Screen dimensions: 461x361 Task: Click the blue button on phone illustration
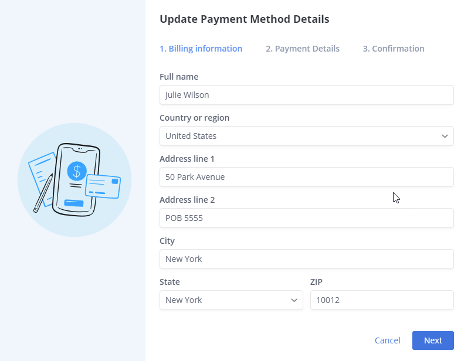pyautogui.click(x=74, y=203)
